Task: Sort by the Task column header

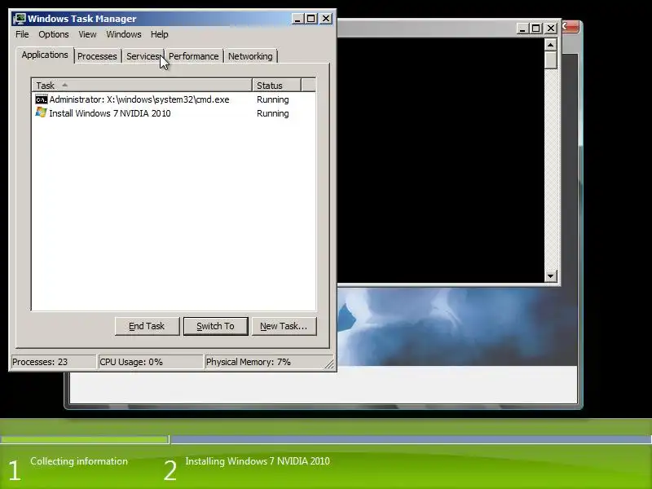Action: pyautogui.click(x=142, y=86)
